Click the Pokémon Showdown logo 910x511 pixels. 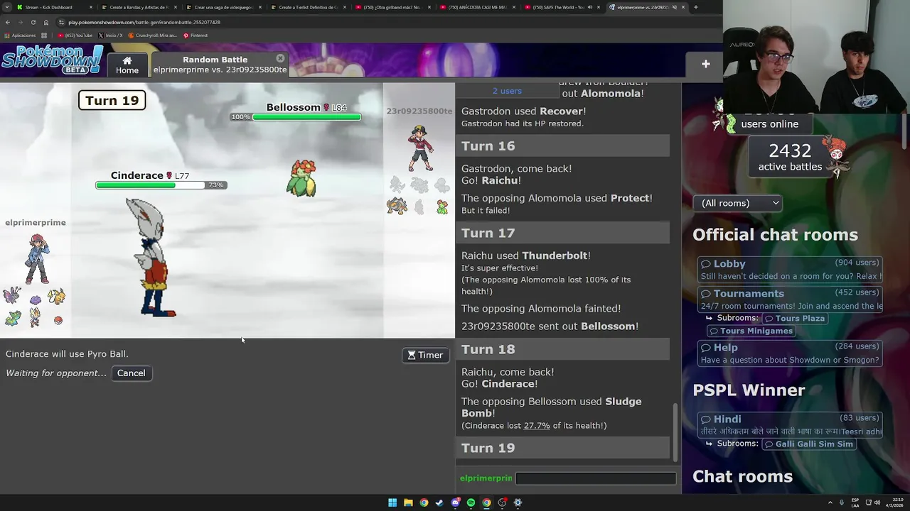pyautogui.click(x=51, y=60)
